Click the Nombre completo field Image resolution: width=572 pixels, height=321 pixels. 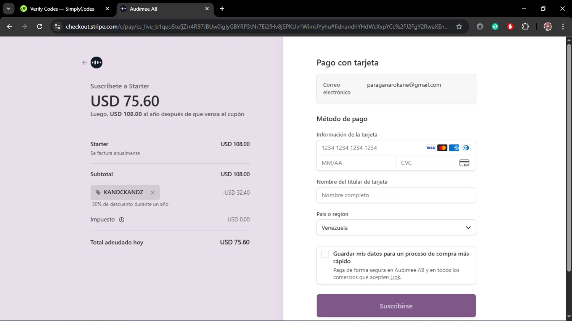[x=396, y=195]
